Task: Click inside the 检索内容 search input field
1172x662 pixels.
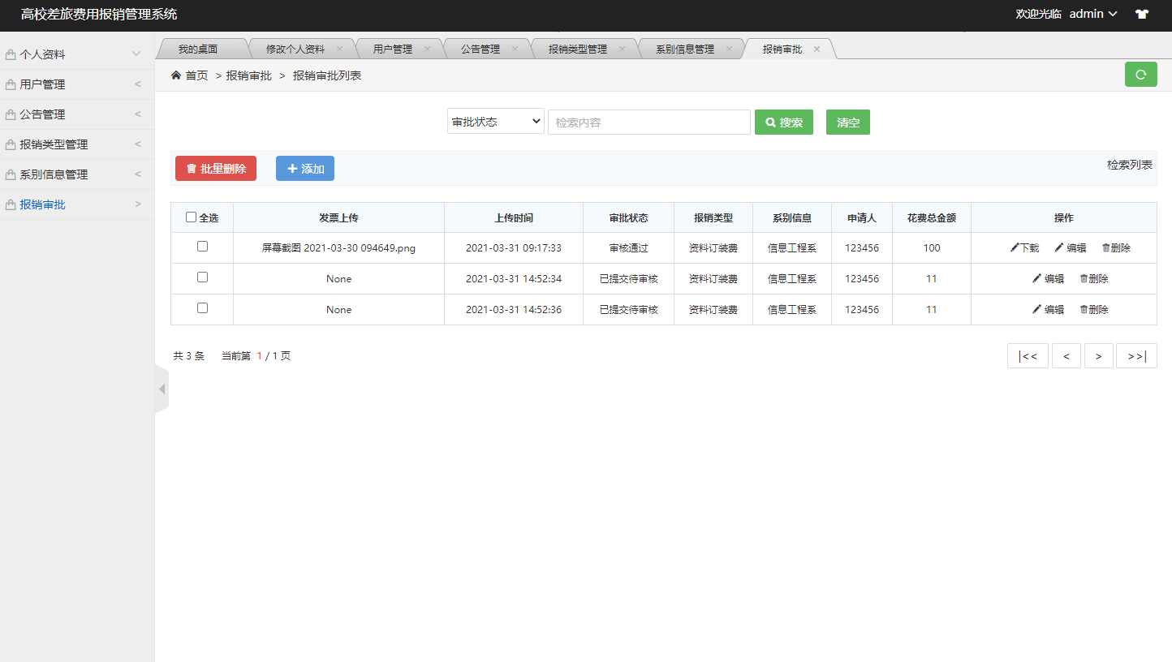Action: pyautogui.click(x=648, y=122)
